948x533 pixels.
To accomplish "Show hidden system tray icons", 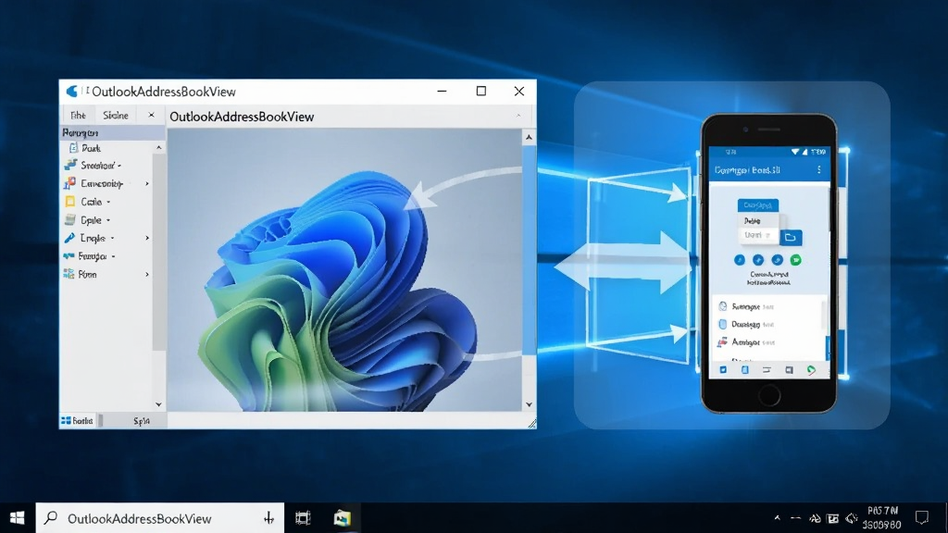I will click(x=777, y=518).
